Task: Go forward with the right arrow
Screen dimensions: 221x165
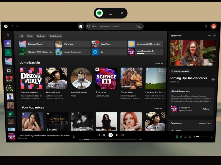Action: (x=17, y=26)
